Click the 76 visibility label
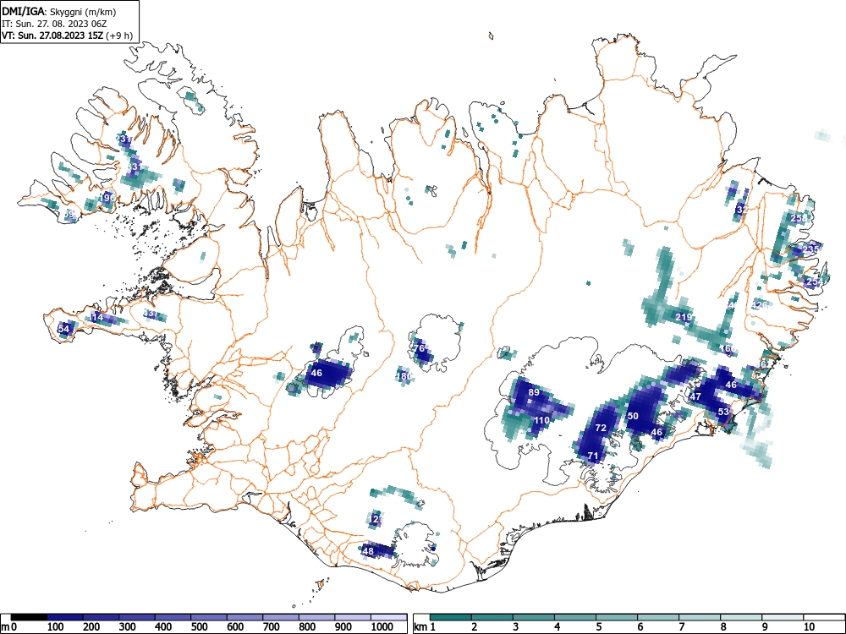The image size is (846, 634). click(420, 348)
